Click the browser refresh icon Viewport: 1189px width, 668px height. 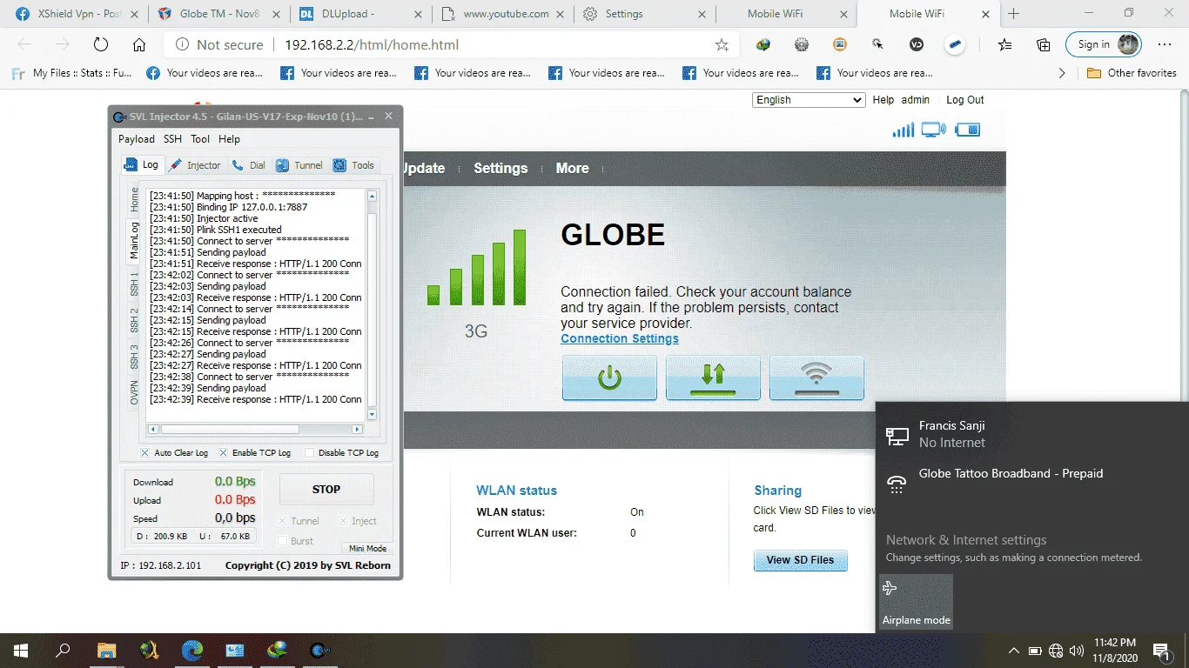[x=100, y=44]
